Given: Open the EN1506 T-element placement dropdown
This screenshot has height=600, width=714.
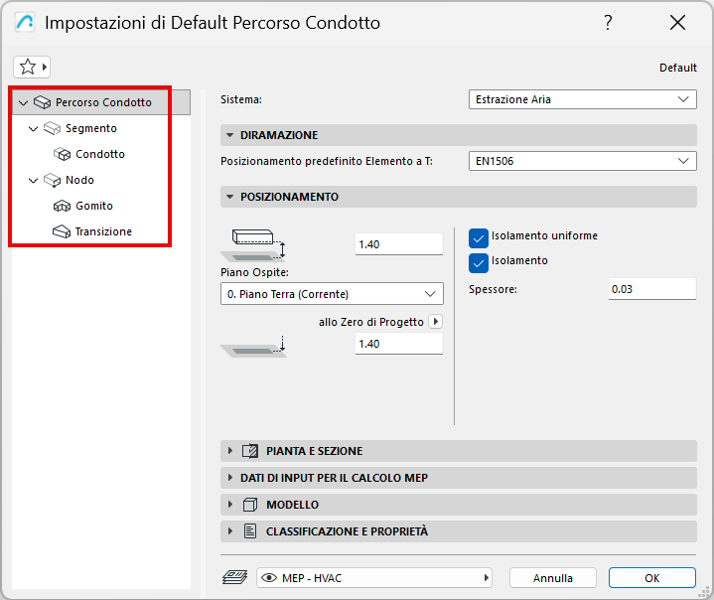Looking at the screenshot, I should pos(582,161).
